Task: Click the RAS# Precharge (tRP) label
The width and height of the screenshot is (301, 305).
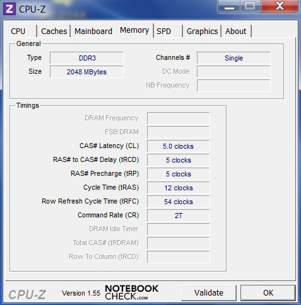Action: [105, 173]
